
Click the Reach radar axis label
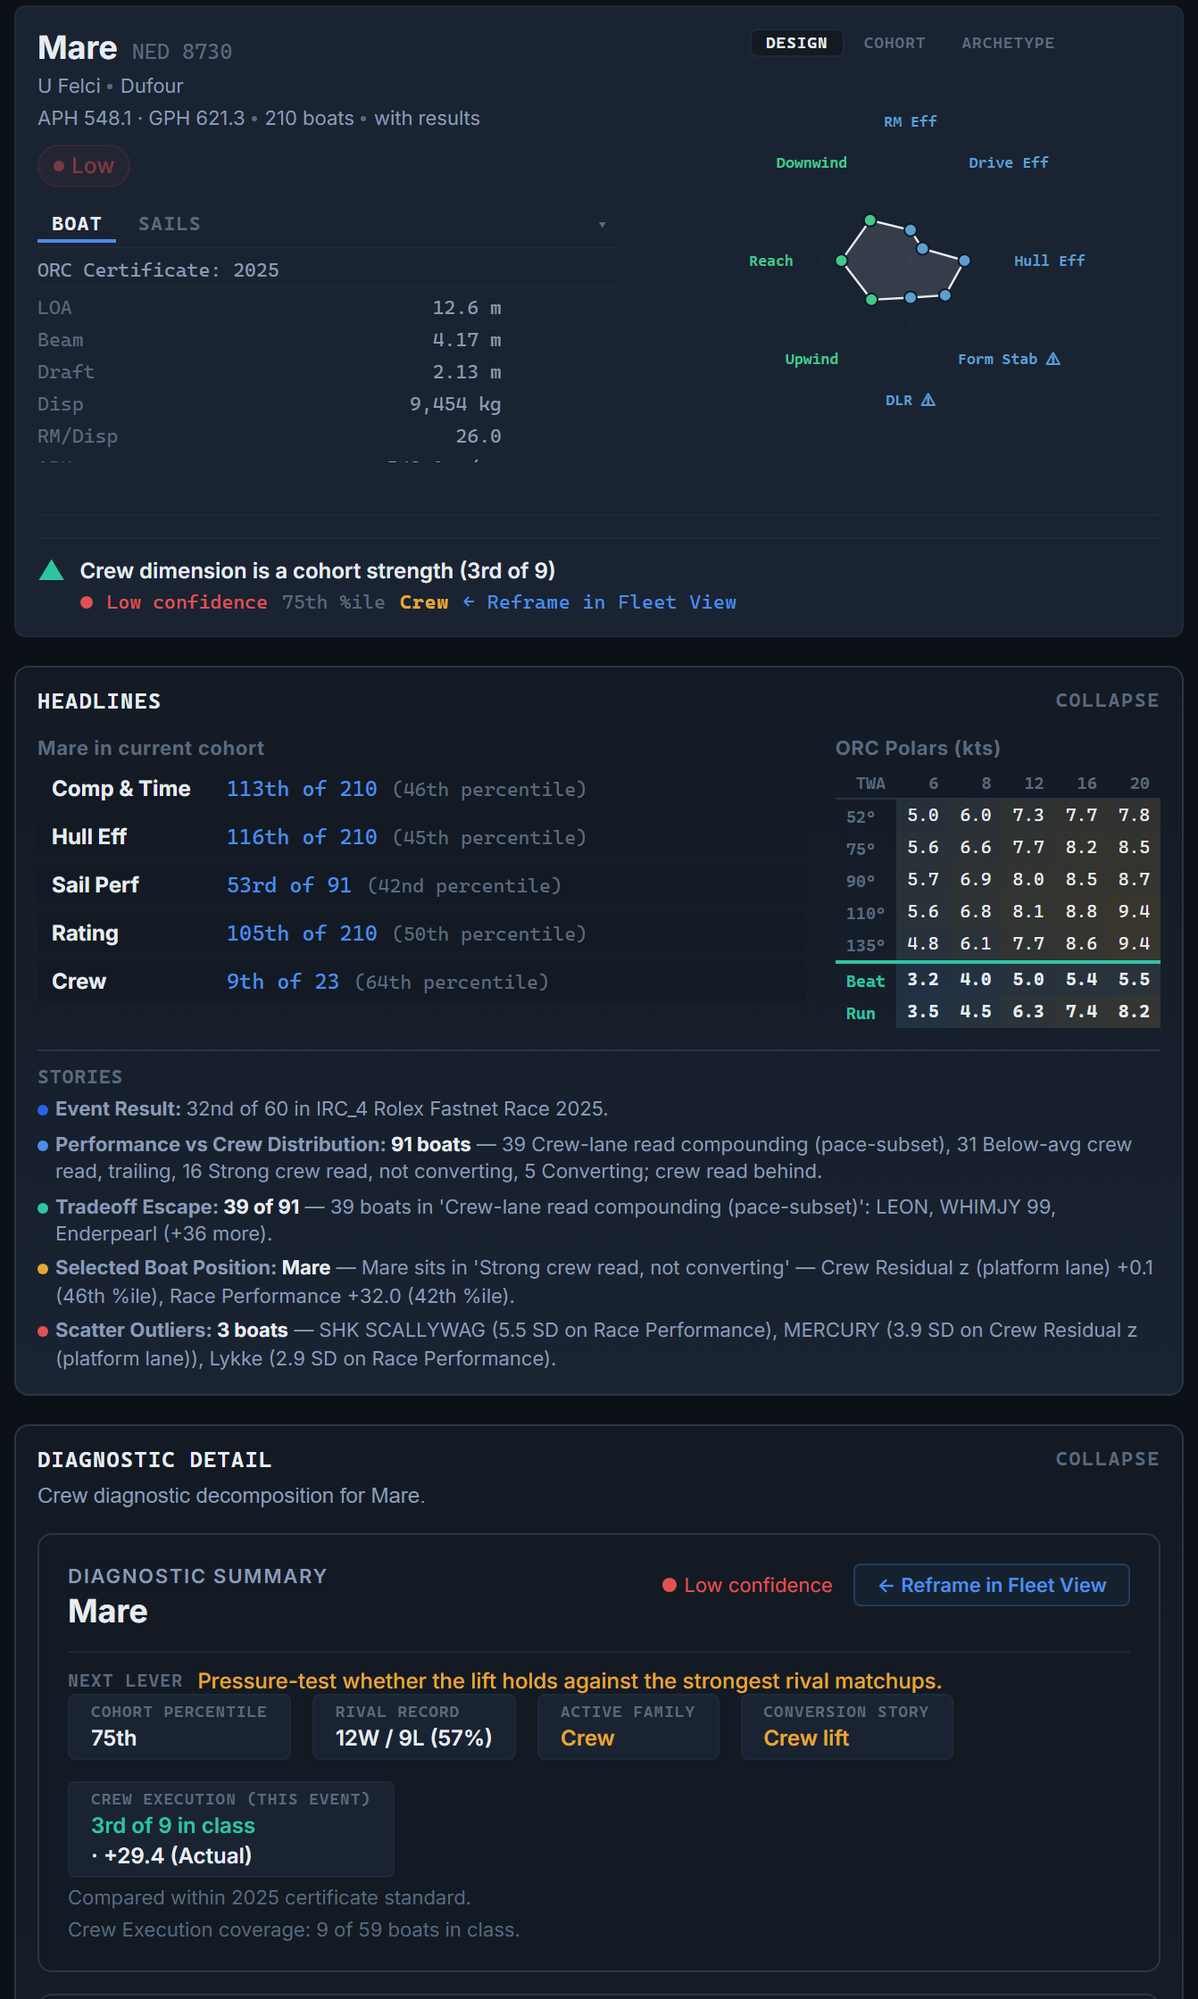click(771, 261)
